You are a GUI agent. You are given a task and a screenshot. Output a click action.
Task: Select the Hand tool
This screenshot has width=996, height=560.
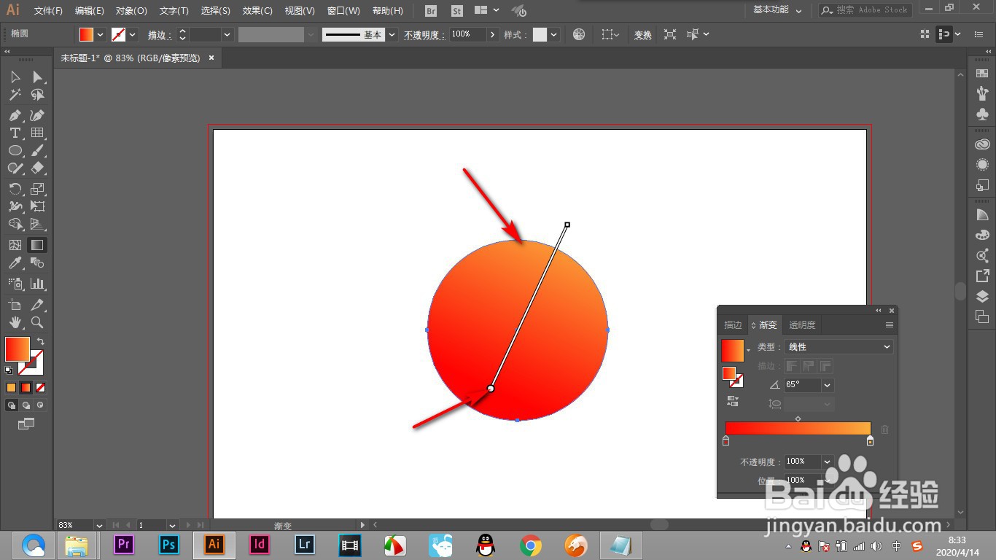(x=15, y=322)
